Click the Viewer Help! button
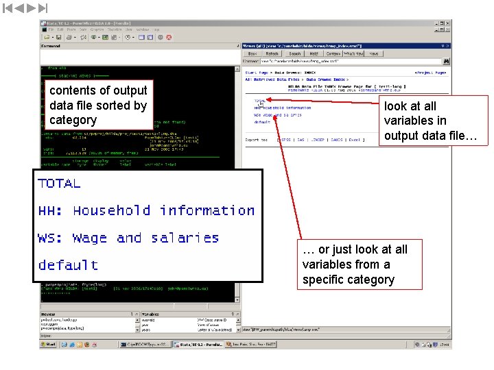 click(314, 54)
